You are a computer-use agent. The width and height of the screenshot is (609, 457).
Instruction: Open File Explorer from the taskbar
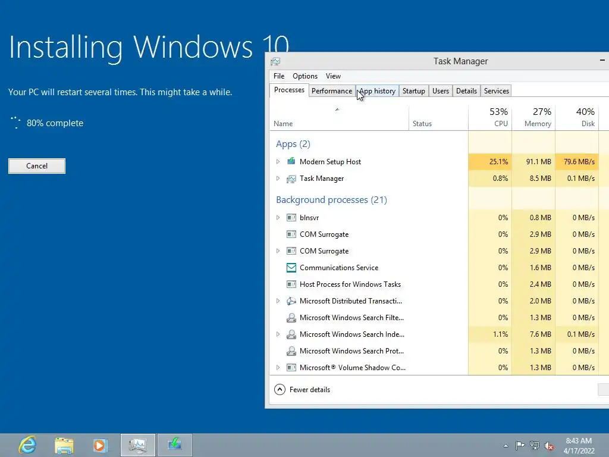tap(64, 445)
